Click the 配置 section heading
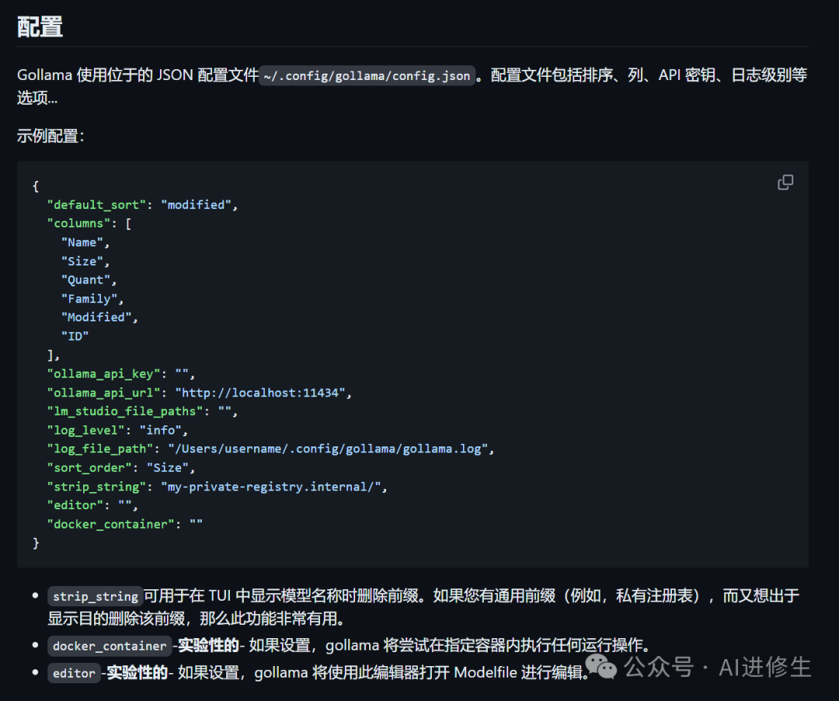 click(40, 26)
